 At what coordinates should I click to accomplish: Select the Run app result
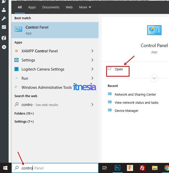[x=55, y=78]
